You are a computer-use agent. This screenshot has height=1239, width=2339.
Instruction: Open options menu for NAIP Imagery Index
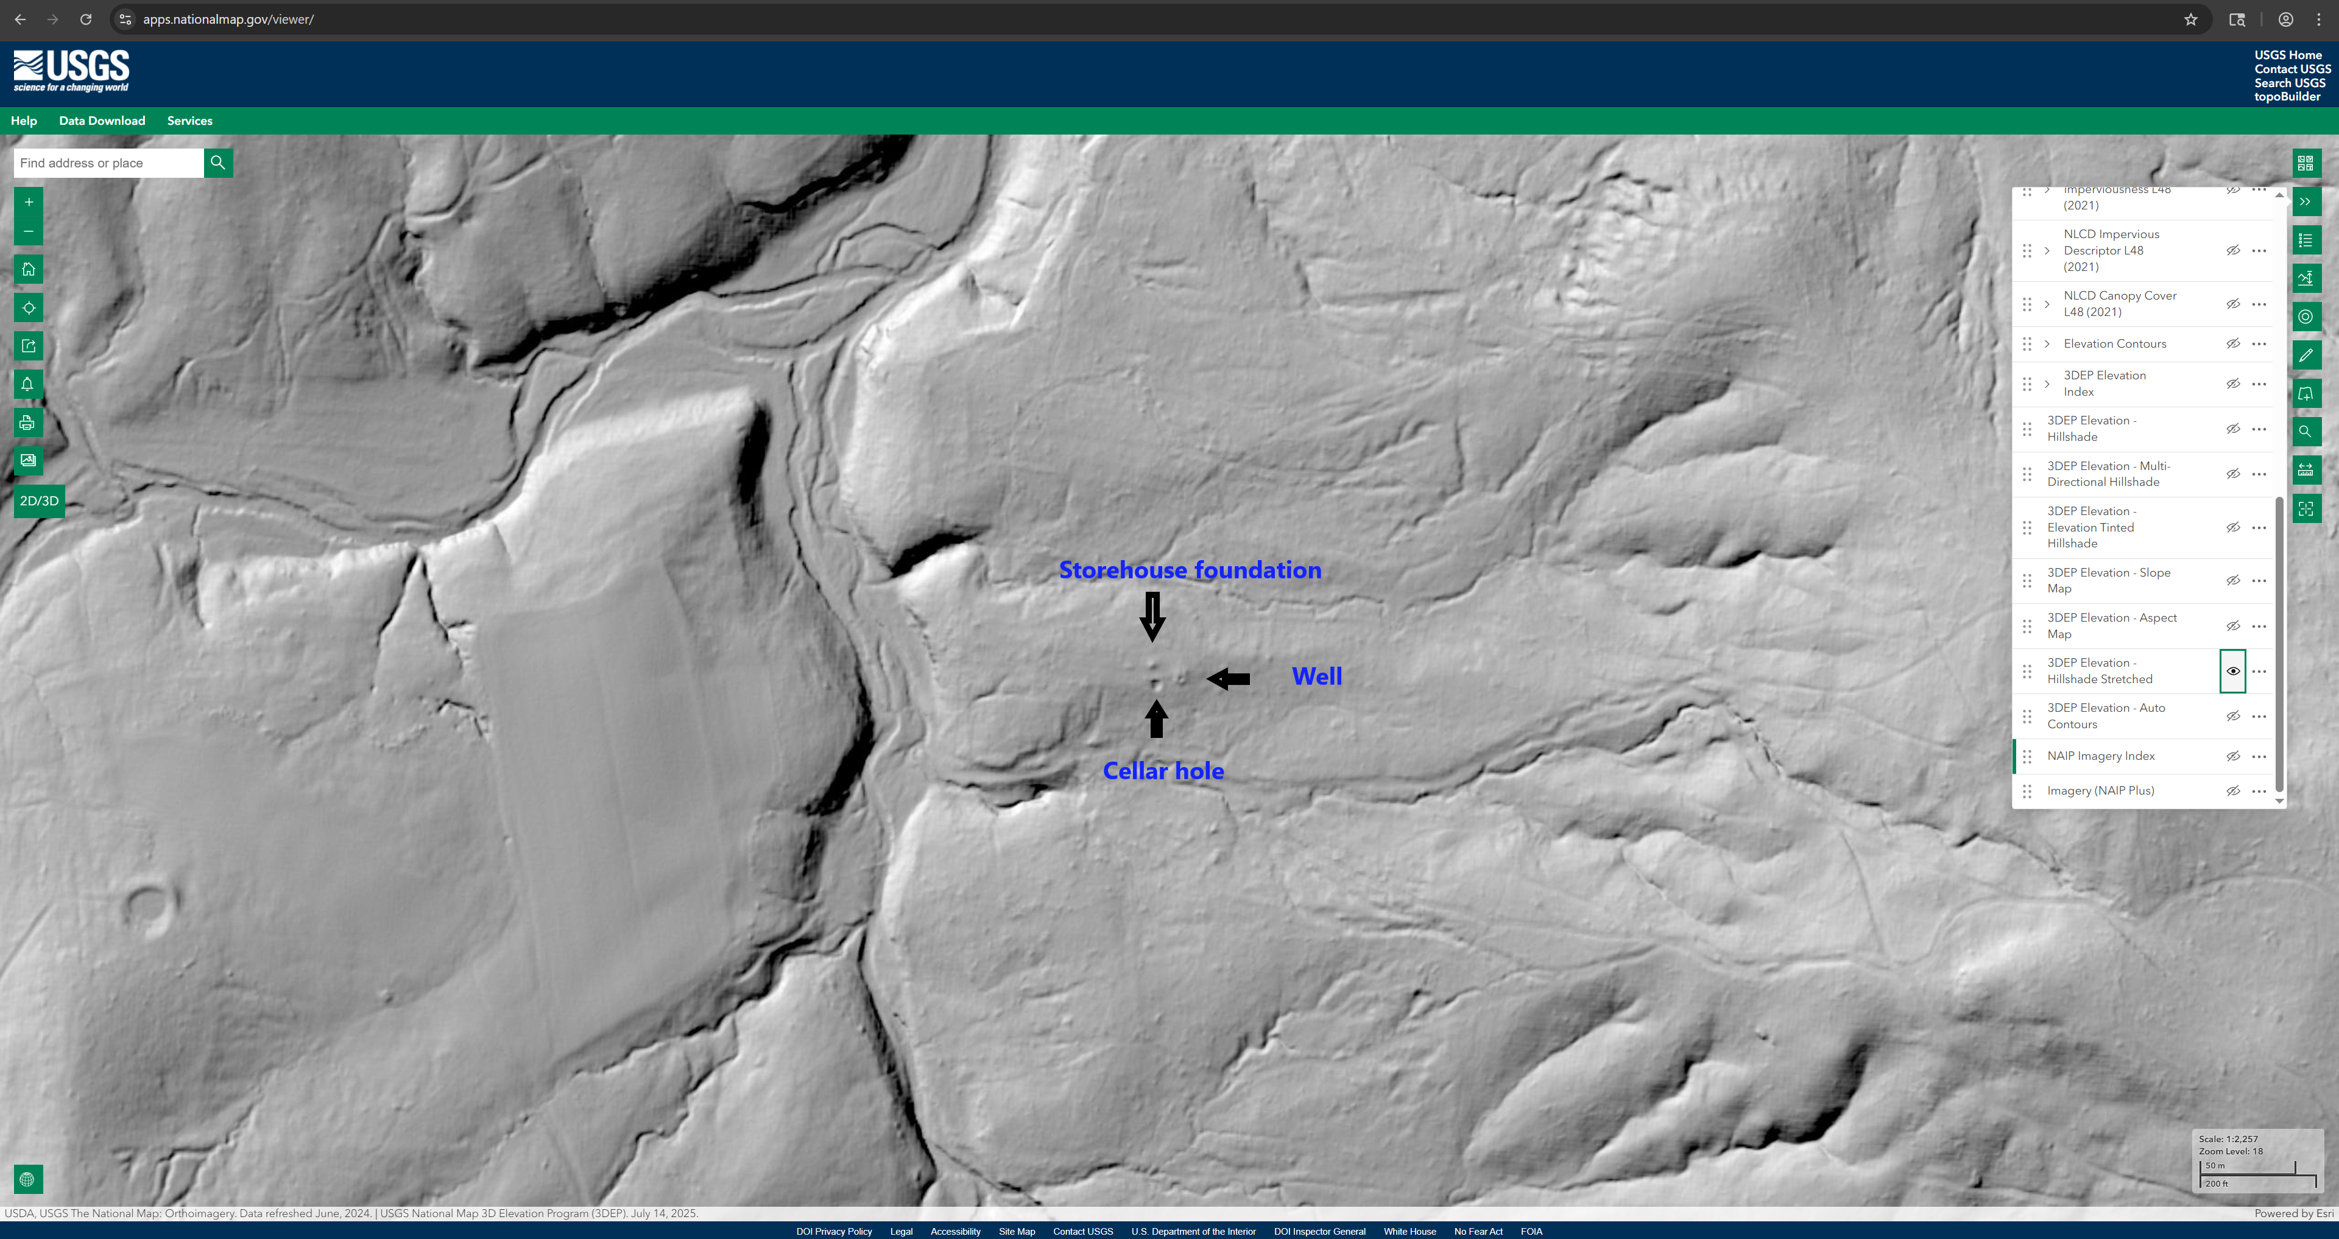click(x=2259, y=756)
